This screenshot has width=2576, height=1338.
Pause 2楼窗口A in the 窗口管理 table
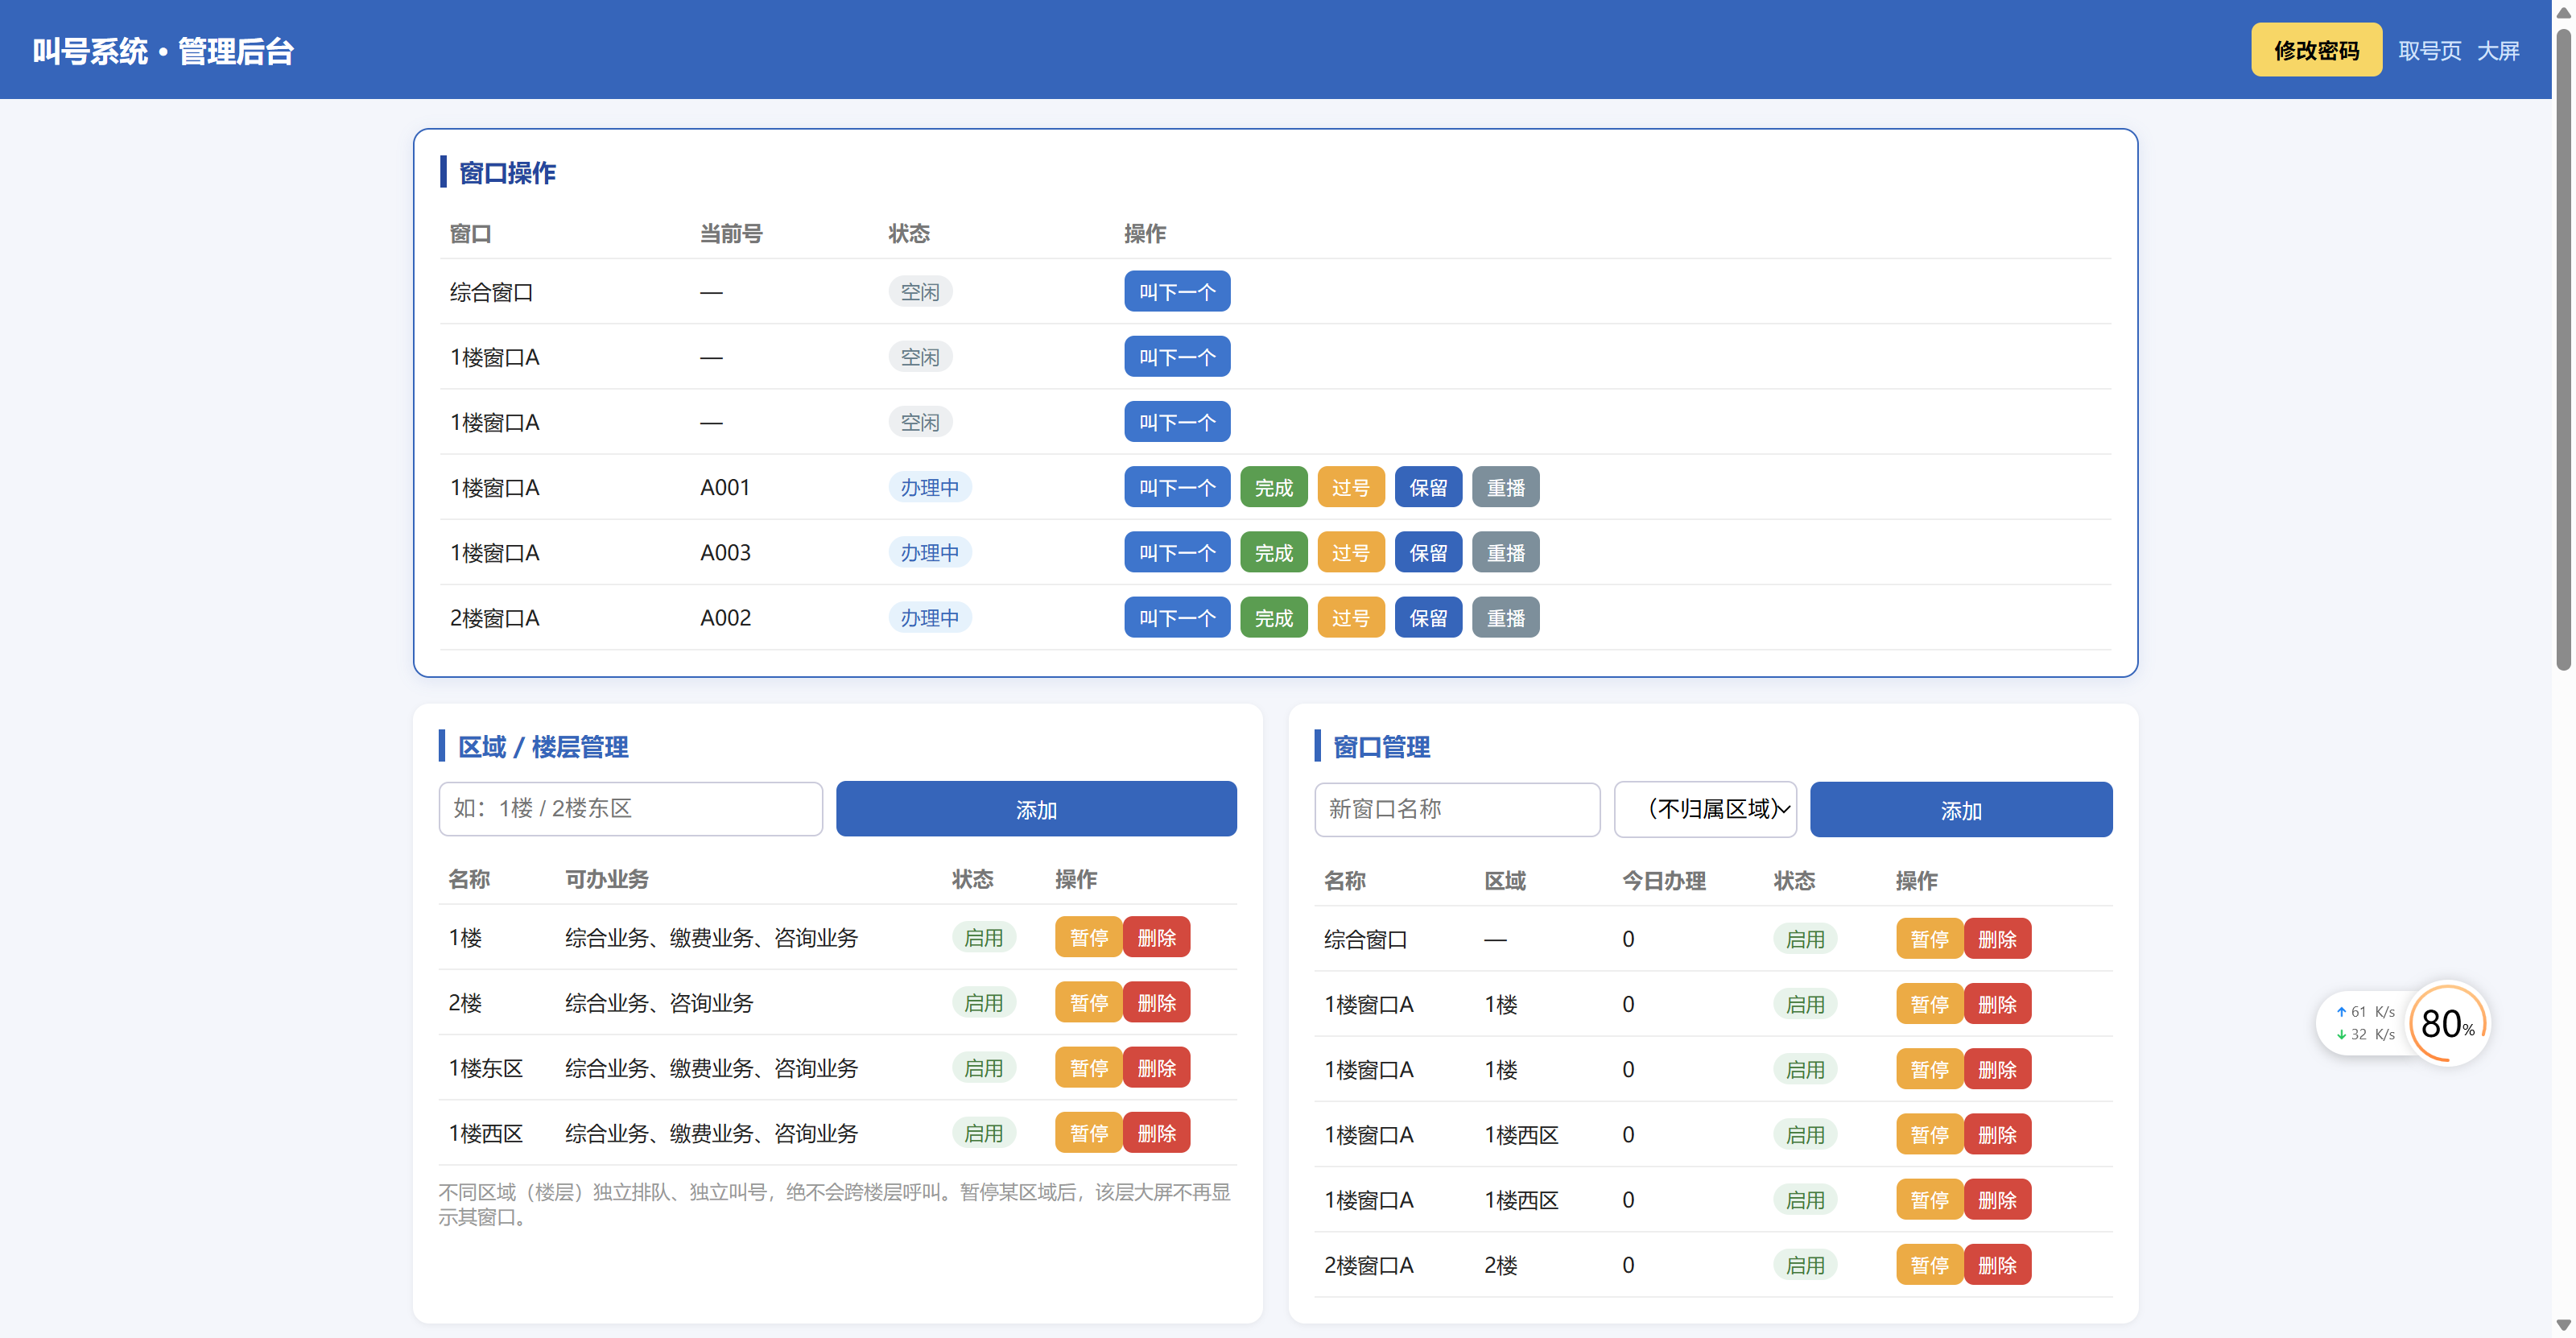click(x=1929, y=1264)
